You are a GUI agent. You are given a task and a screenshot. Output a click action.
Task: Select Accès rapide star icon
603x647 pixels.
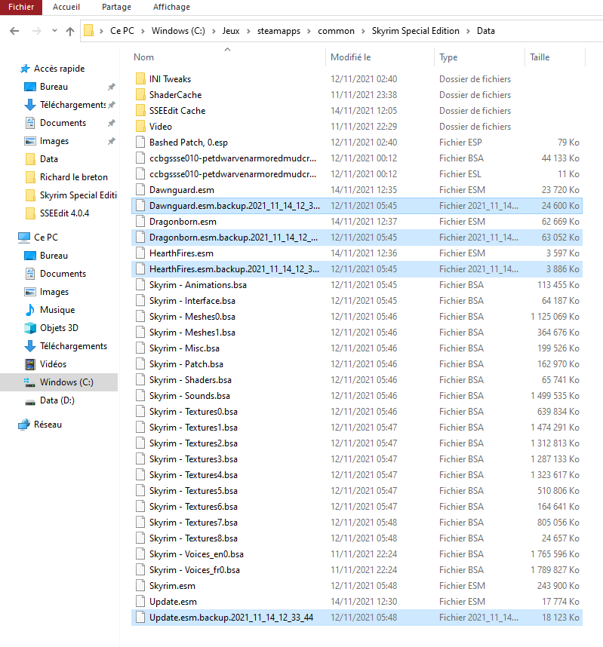pos(25,69)
